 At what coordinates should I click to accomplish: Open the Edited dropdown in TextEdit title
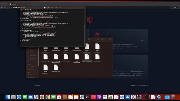[60, 8]
